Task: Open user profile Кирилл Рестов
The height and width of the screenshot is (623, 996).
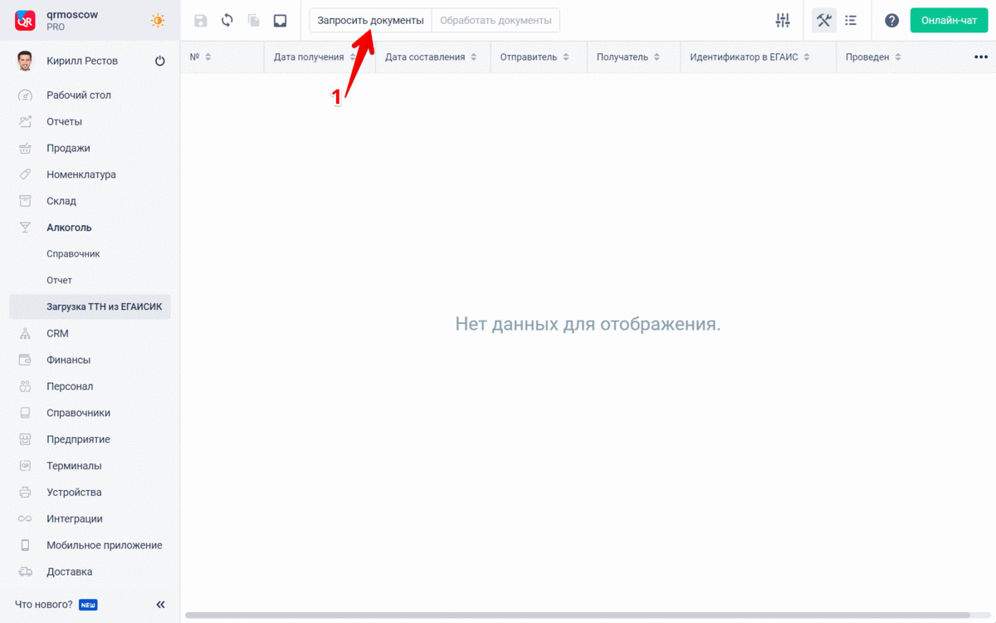Action: coord(82,61)
